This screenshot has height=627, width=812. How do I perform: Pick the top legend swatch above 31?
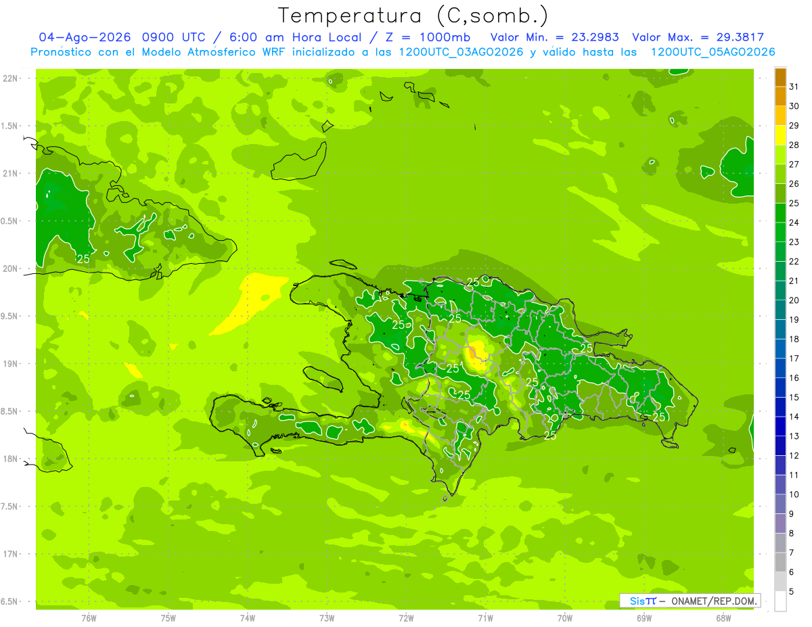tap(780, 77)
